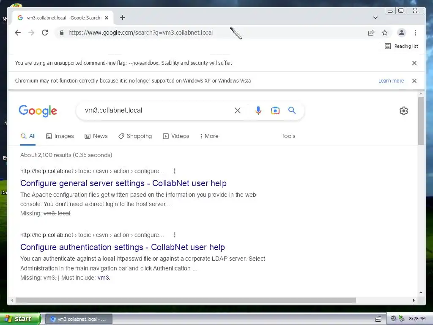Share this page via share icon

pos(371,33)
